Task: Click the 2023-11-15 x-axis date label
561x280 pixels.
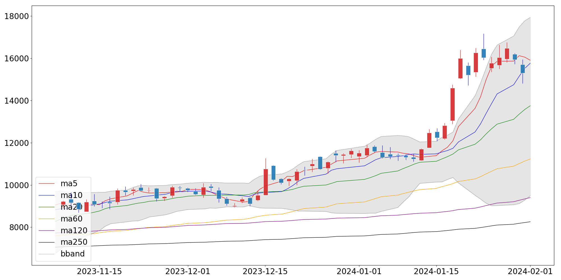Action: tap(99, 272)
